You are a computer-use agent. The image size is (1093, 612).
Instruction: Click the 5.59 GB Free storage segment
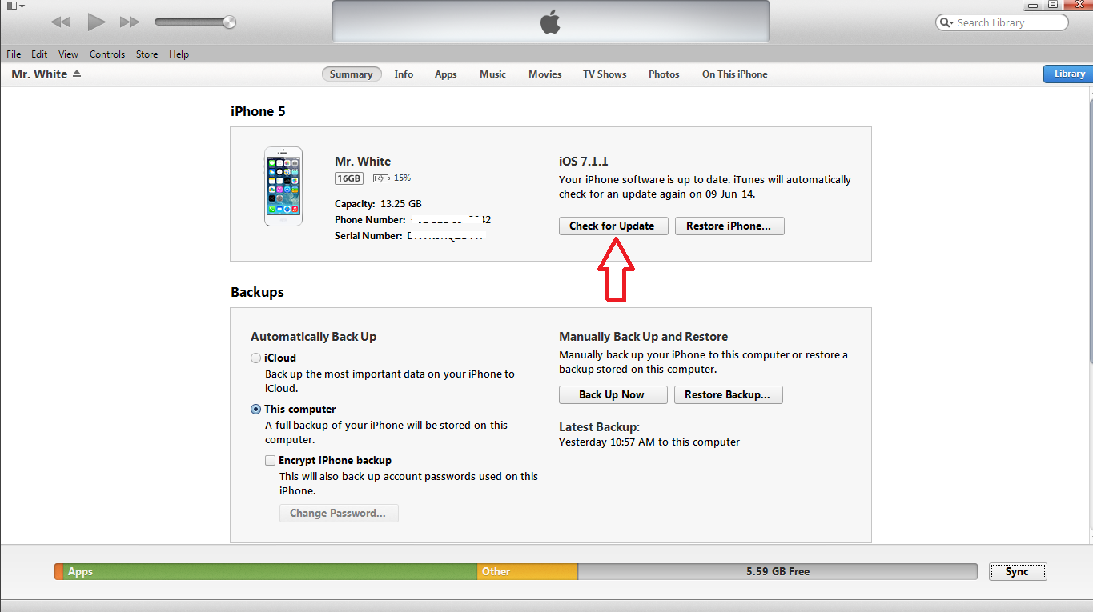[777, 572]
